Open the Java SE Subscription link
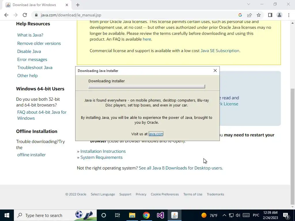The width and height of the screenshot is (295, 221). (220, 51)
